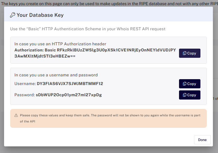The image size is (218, 153).
Task: Click the 'Username:' field label
Action: (x=25, y=84)
